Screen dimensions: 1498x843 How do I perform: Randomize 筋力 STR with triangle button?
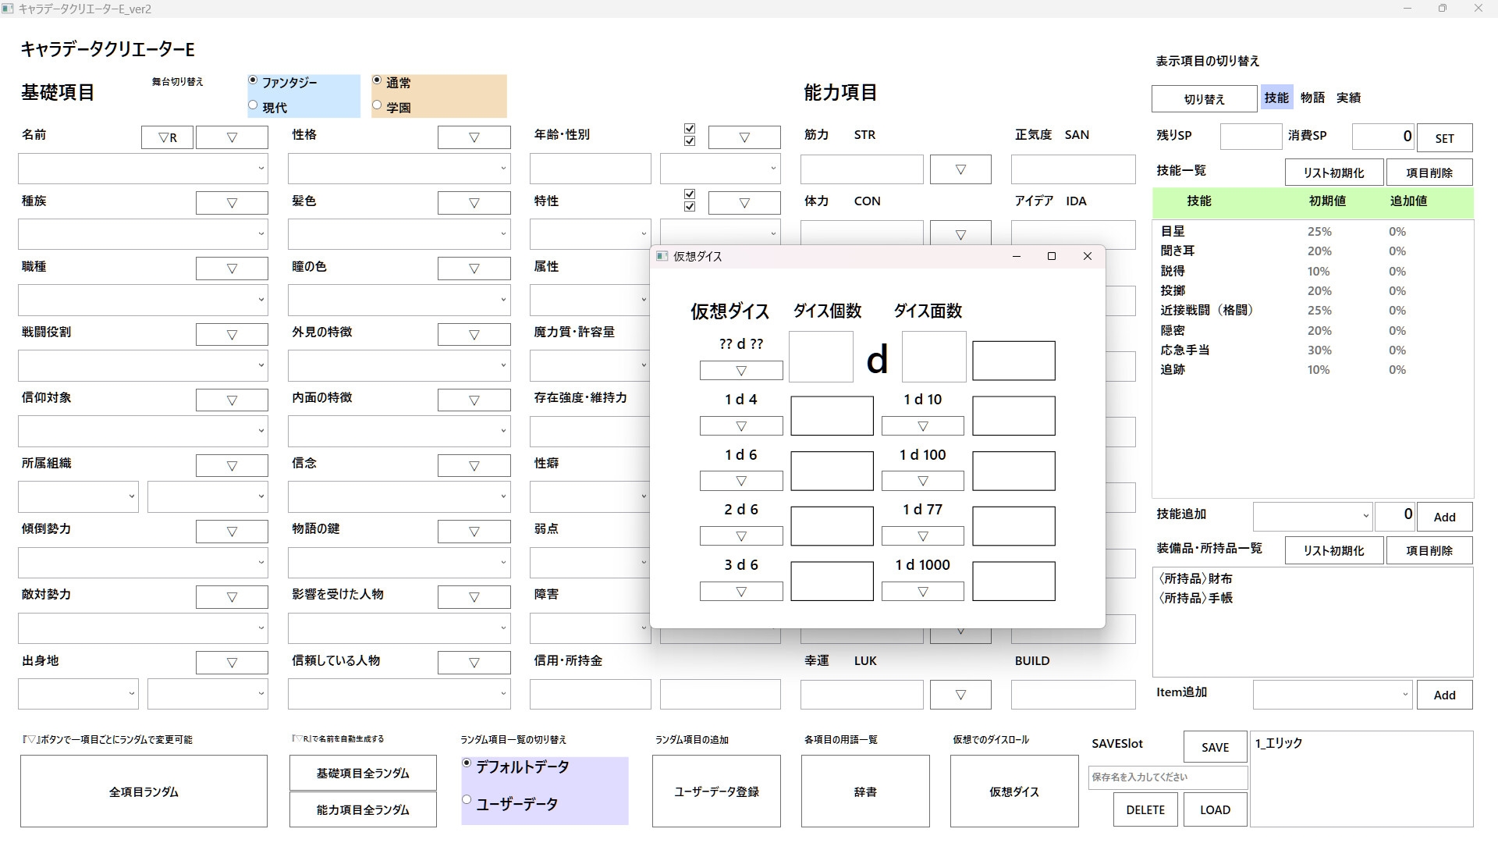click(960, 169)
